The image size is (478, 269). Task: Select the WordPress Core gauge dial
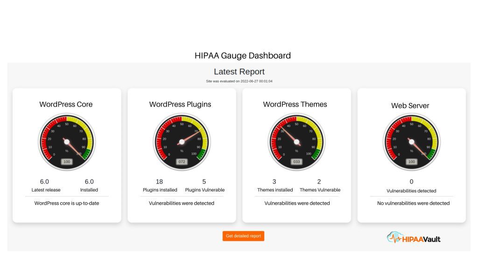click(x=67, y=142)
